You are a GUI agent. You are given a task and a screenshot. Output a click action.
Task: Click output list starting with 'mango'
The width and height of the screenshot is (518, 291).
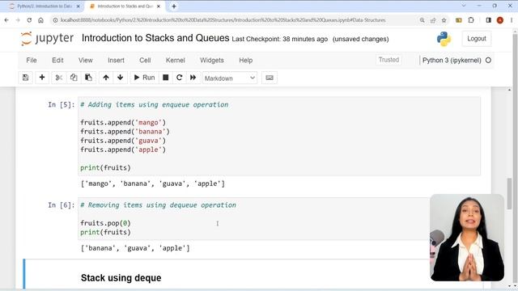coord(153,183)
